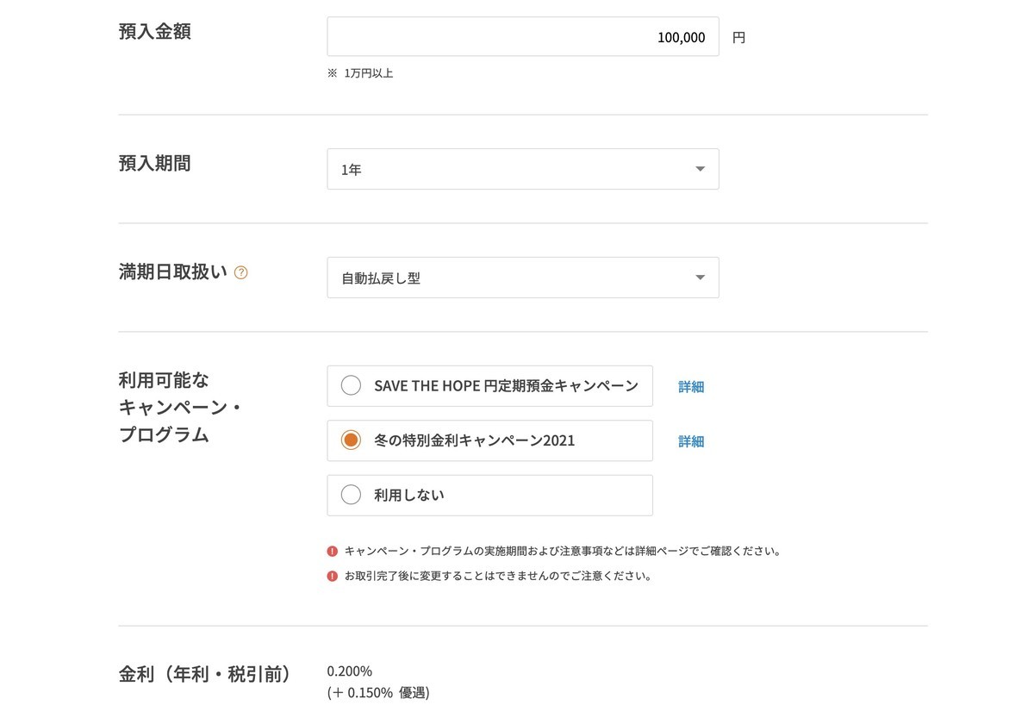Click the 預入期間 dropdown arrow
The width and height of the screenshot is (1034, 724).
pos(700,168)
